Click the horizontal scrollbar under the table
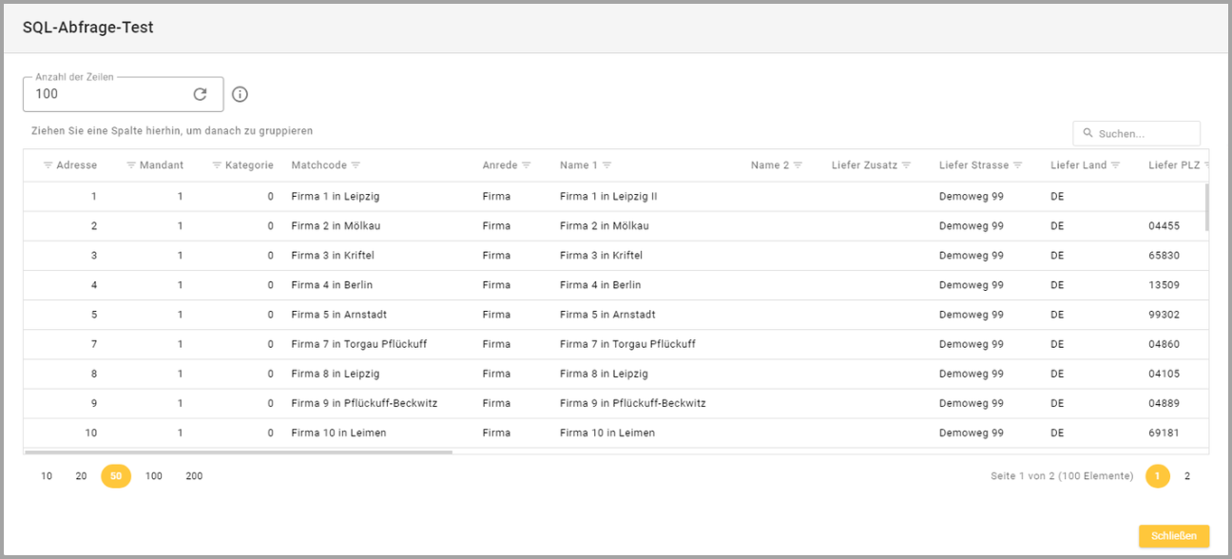This screenshot has height=559, width=1232. (238, 453)
